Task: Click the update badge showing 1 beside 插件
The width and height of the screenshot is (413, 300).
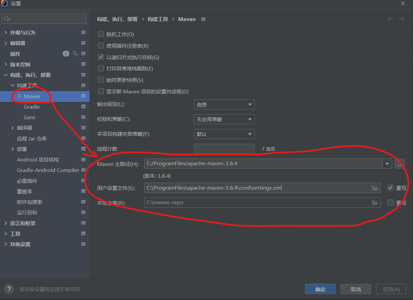Action: [x=66, y=53]
